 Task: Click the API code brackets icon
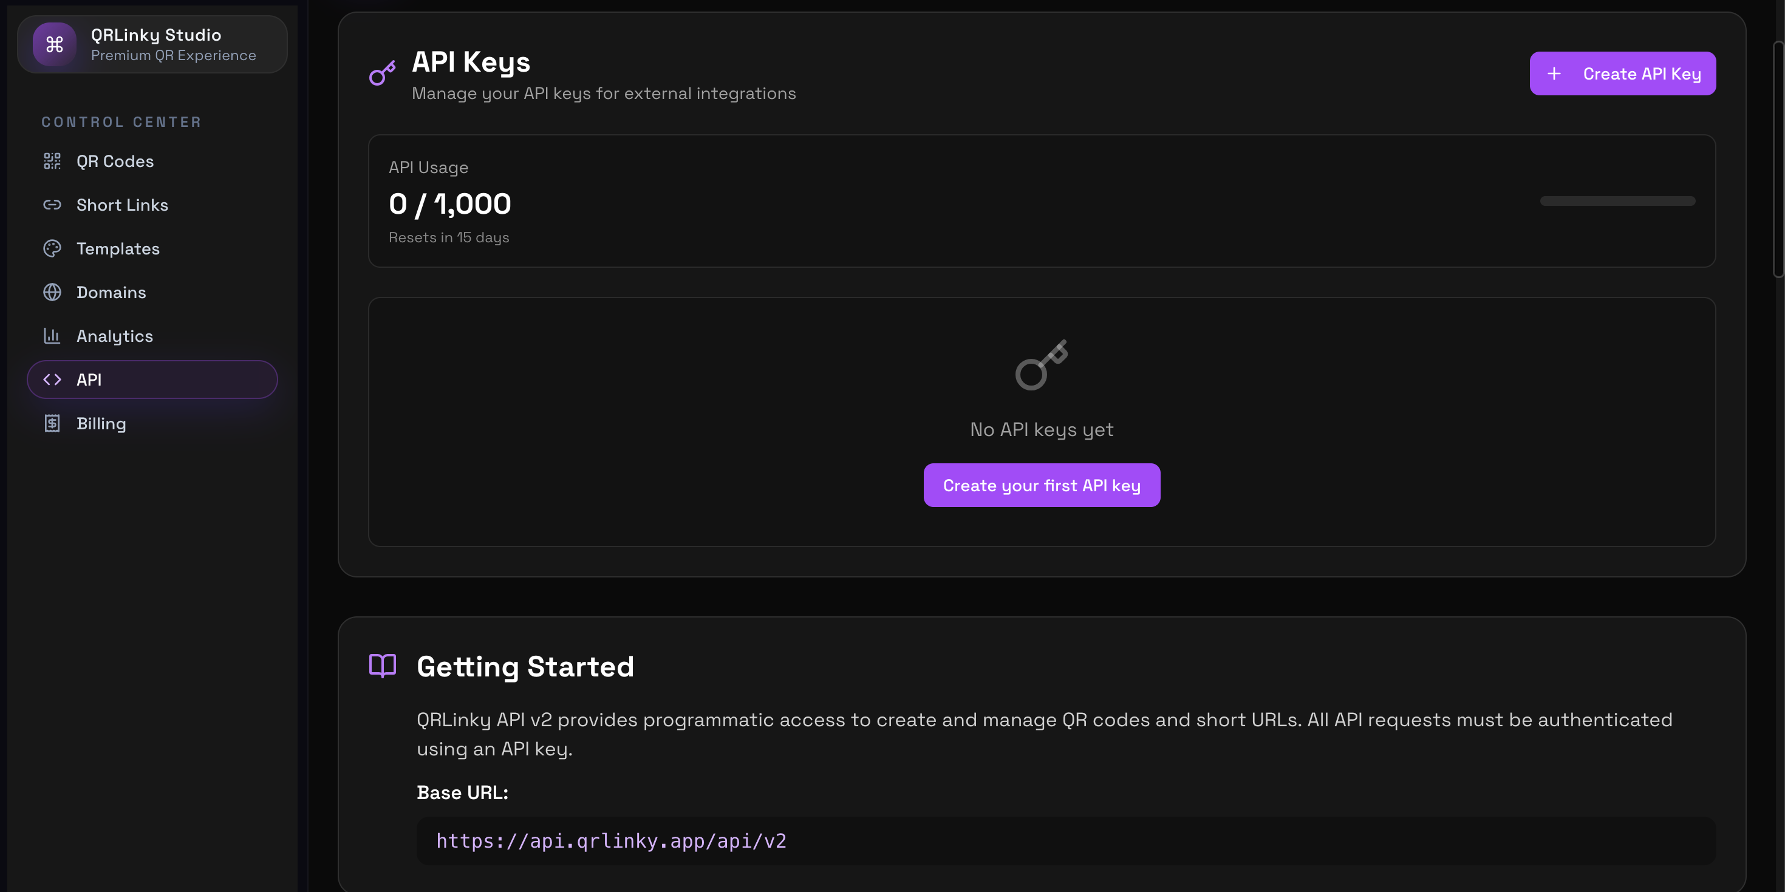click(52, 379)
